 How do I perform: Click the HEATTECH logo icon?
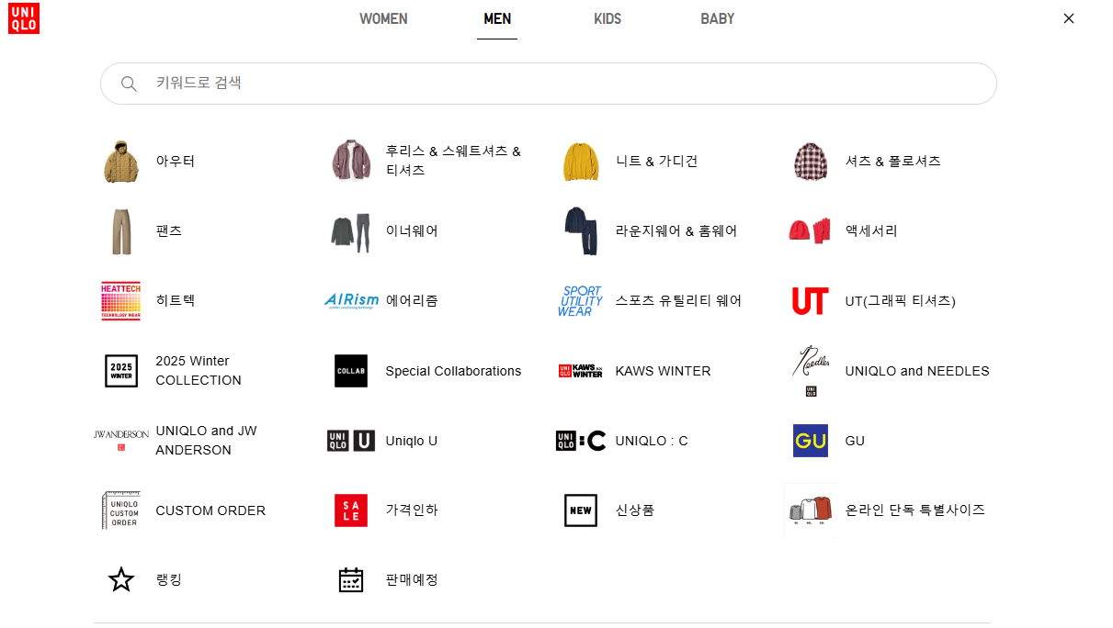point(121,301)
